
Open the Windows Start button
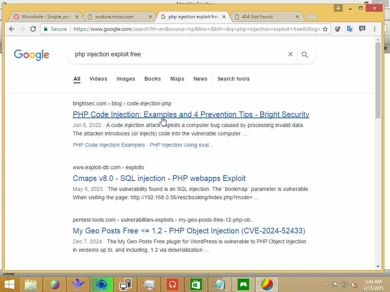(10, 284)
